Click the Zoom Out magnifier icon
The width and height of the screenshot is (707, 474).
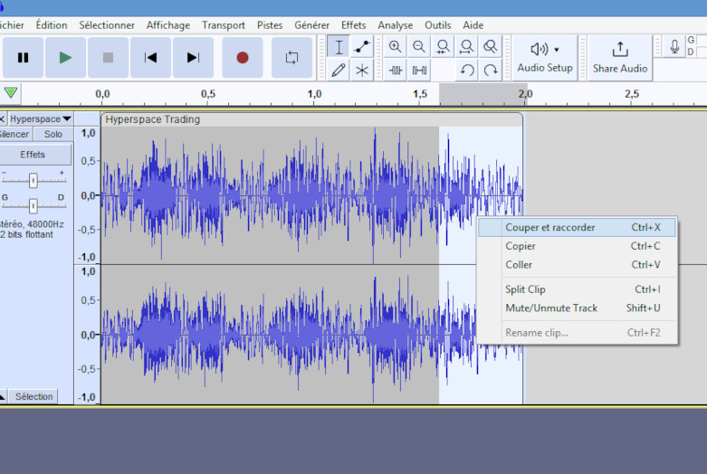[419, 47]
